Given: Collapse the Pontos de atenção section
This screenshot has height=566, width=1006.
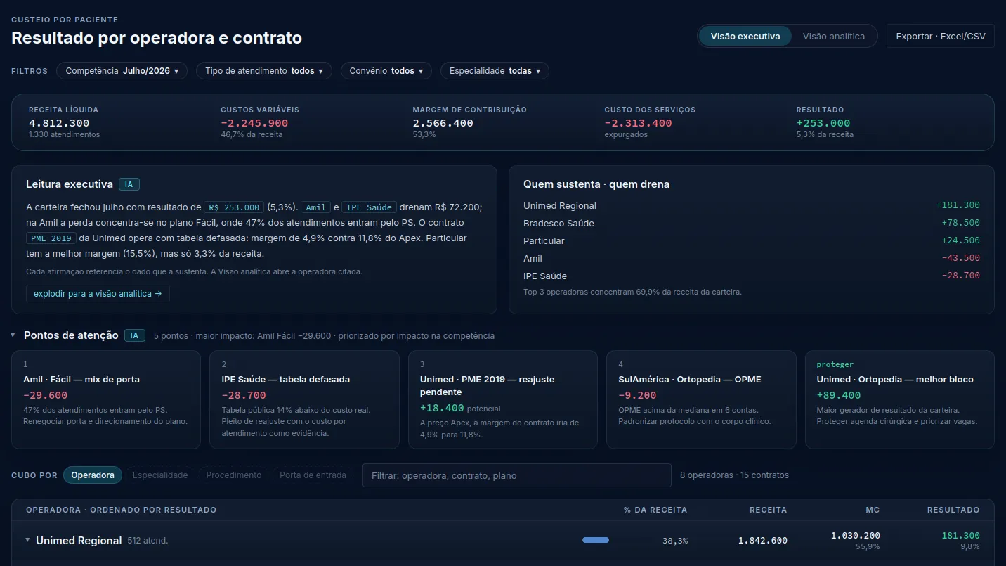Looking at the screenshot, I should (13, 335).
